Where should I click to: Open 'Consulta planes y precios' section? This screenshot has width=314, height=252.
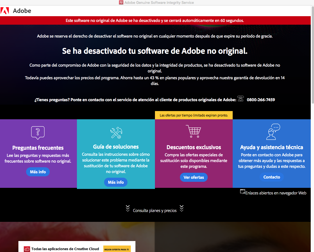[155, 210]
